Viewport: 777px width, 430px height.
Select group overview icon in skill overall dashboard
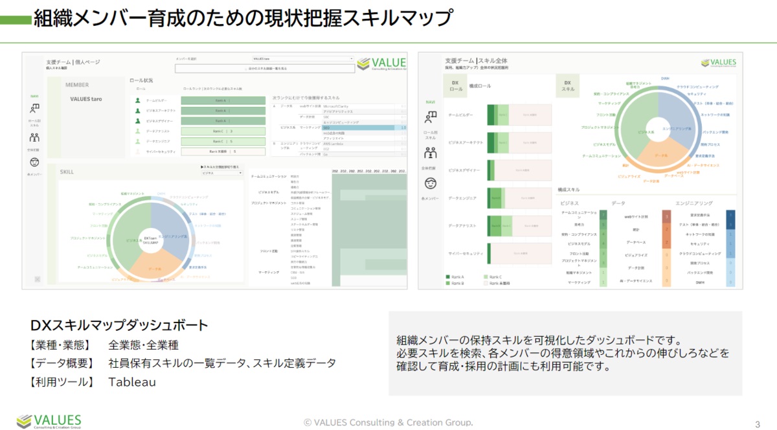pos(430,153)
